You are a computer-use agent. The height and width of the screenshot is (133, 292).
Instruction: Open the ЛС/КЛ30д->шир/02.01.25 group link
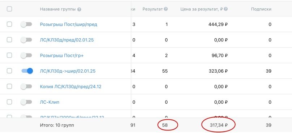point(68,71)
